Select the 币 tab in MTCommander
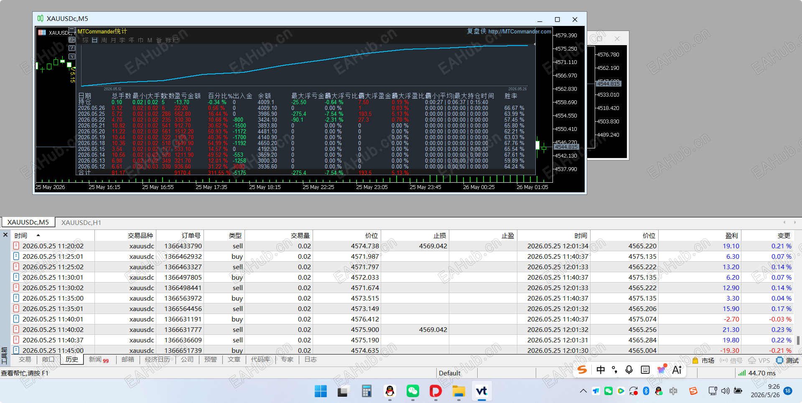The width and height of the screenshot is (802, 403). pyautogui.click(x=141, y=40)
